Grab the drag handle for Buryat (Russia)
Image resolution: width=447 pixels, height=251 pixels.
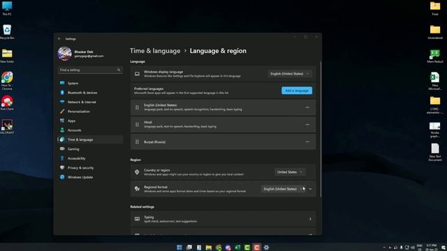click(137, 142)
